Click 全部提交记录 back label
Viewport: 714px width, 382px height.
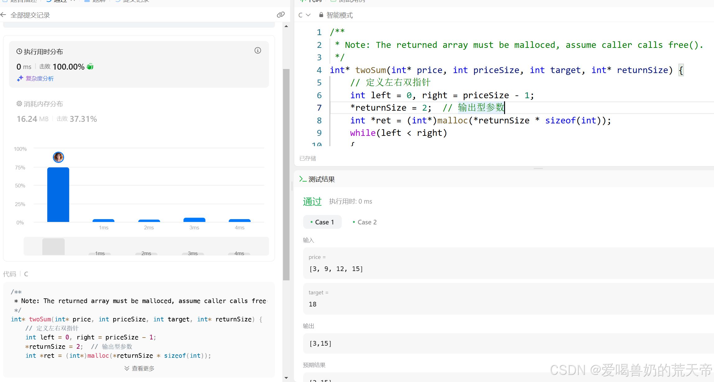pyautogui.click(x=30, y=15)
